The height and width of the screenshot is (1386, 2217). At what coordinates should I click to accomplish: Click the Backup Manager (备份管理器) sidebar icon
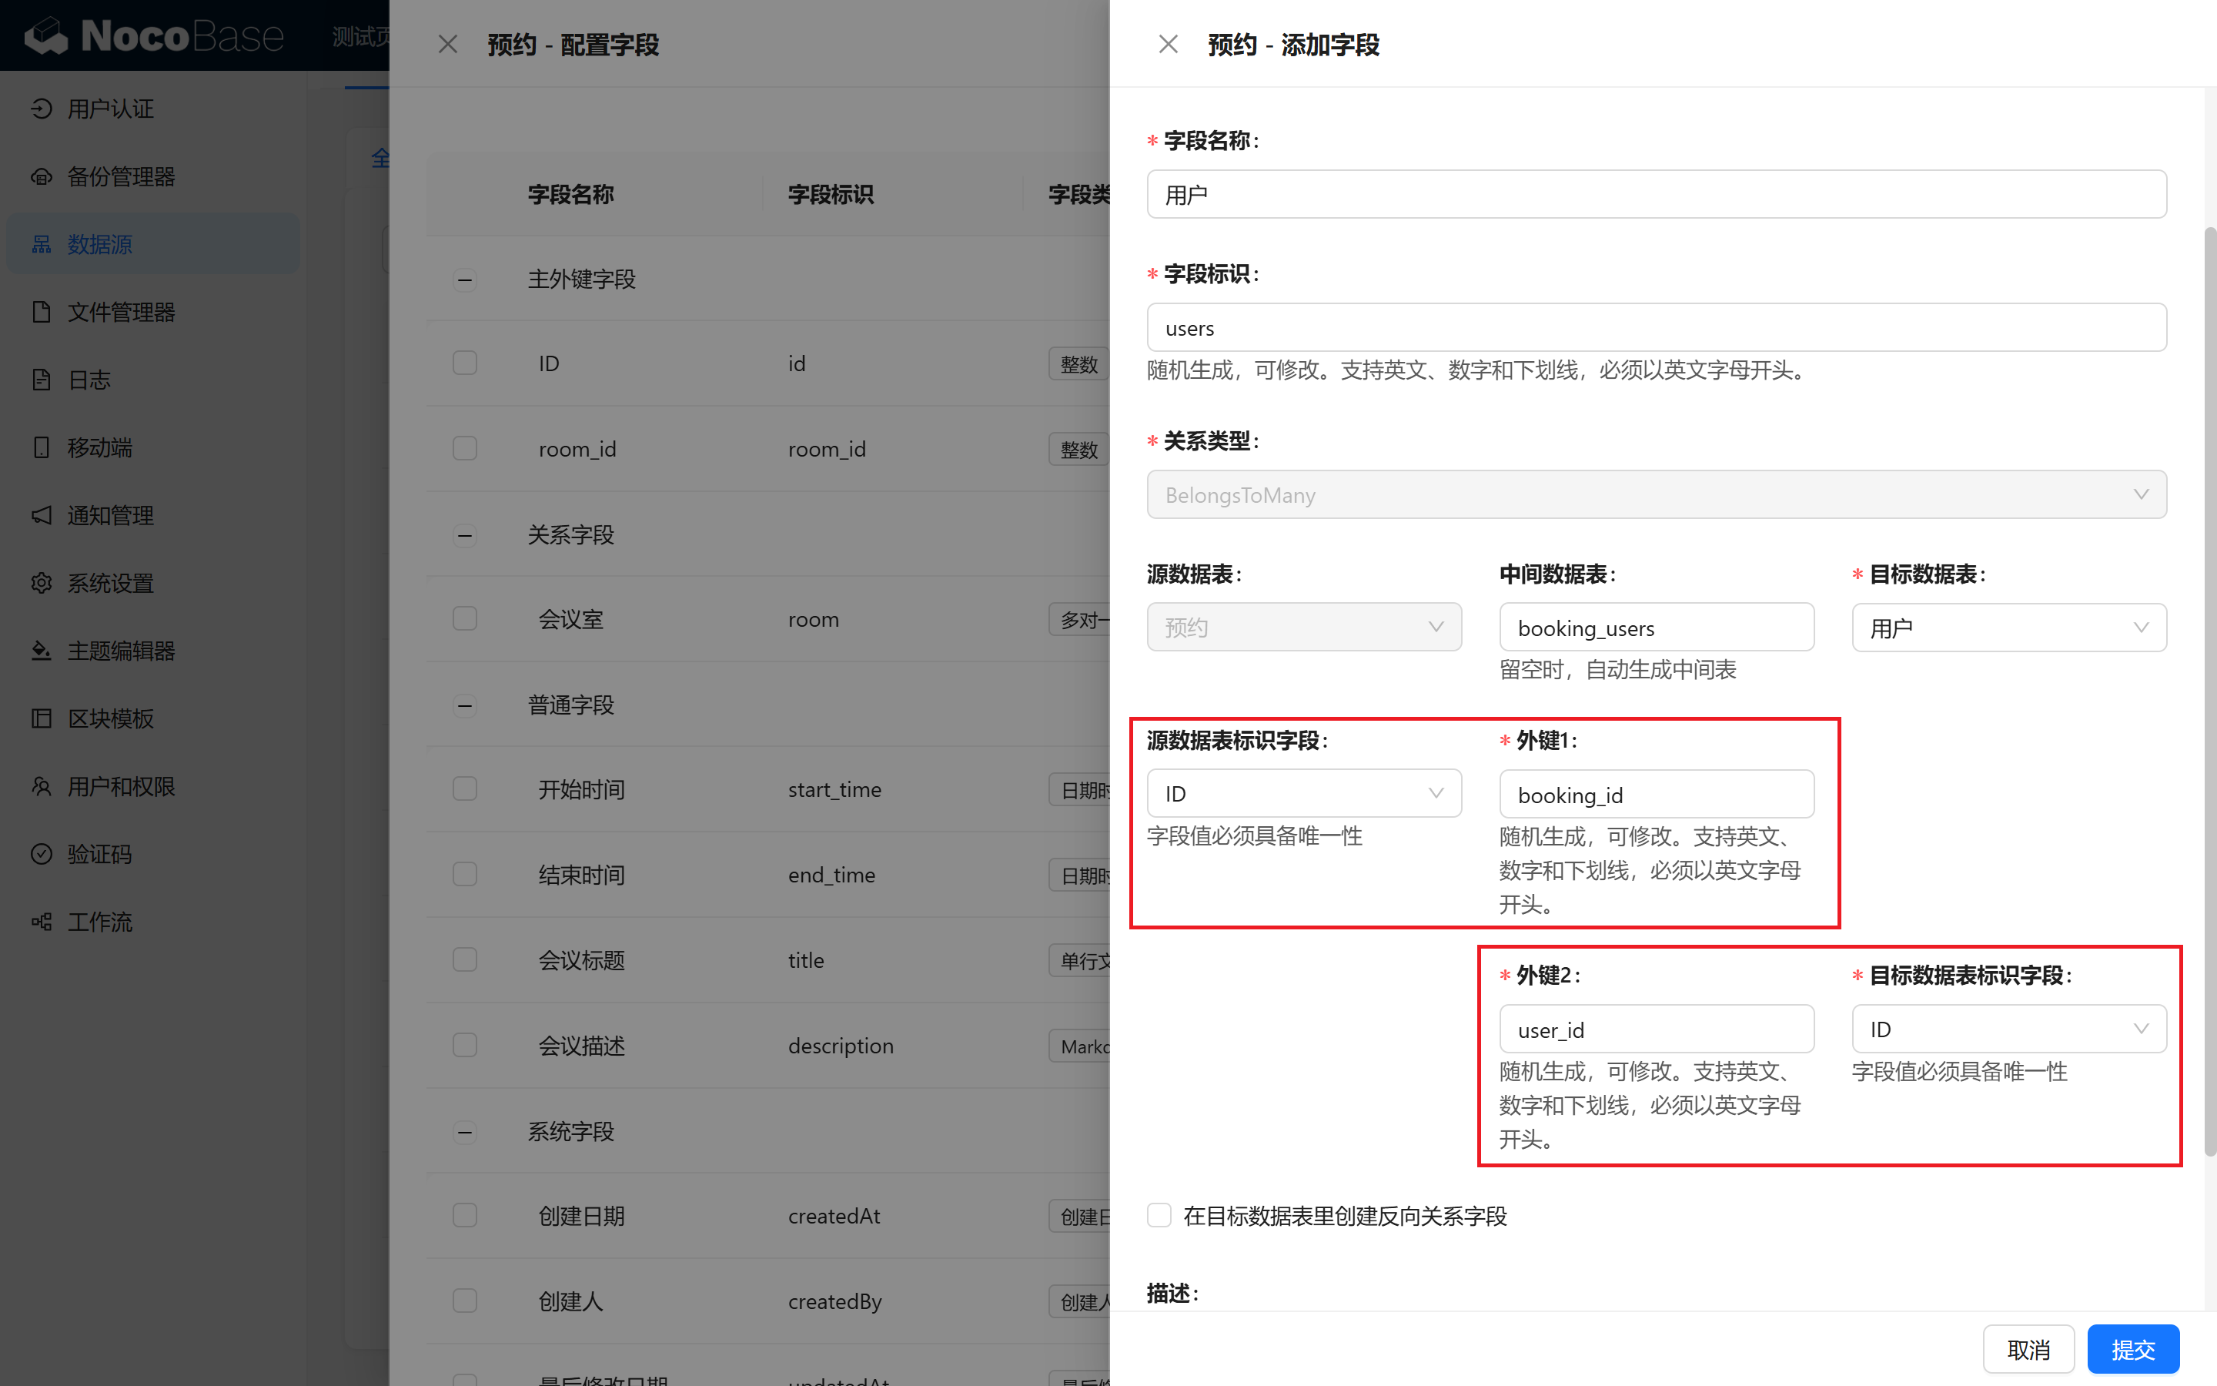(x=42, y=177)
